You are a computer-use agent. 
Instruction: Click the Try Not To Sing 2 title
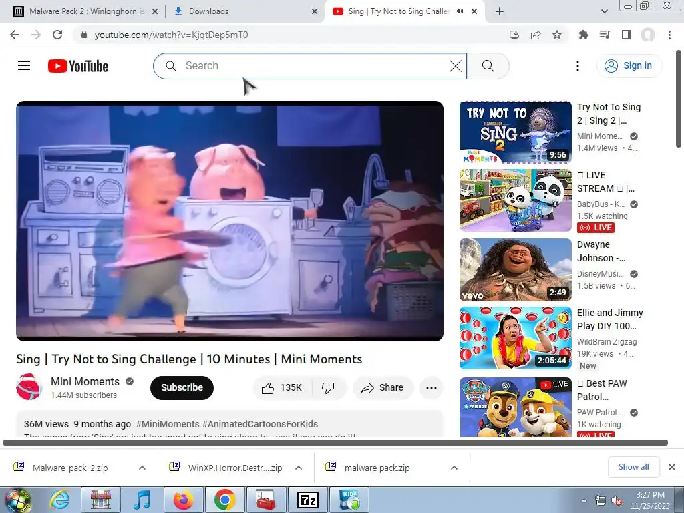click(609, 114)
